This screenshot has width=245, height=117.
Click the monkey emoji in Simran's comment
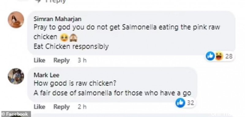point(73,38)
